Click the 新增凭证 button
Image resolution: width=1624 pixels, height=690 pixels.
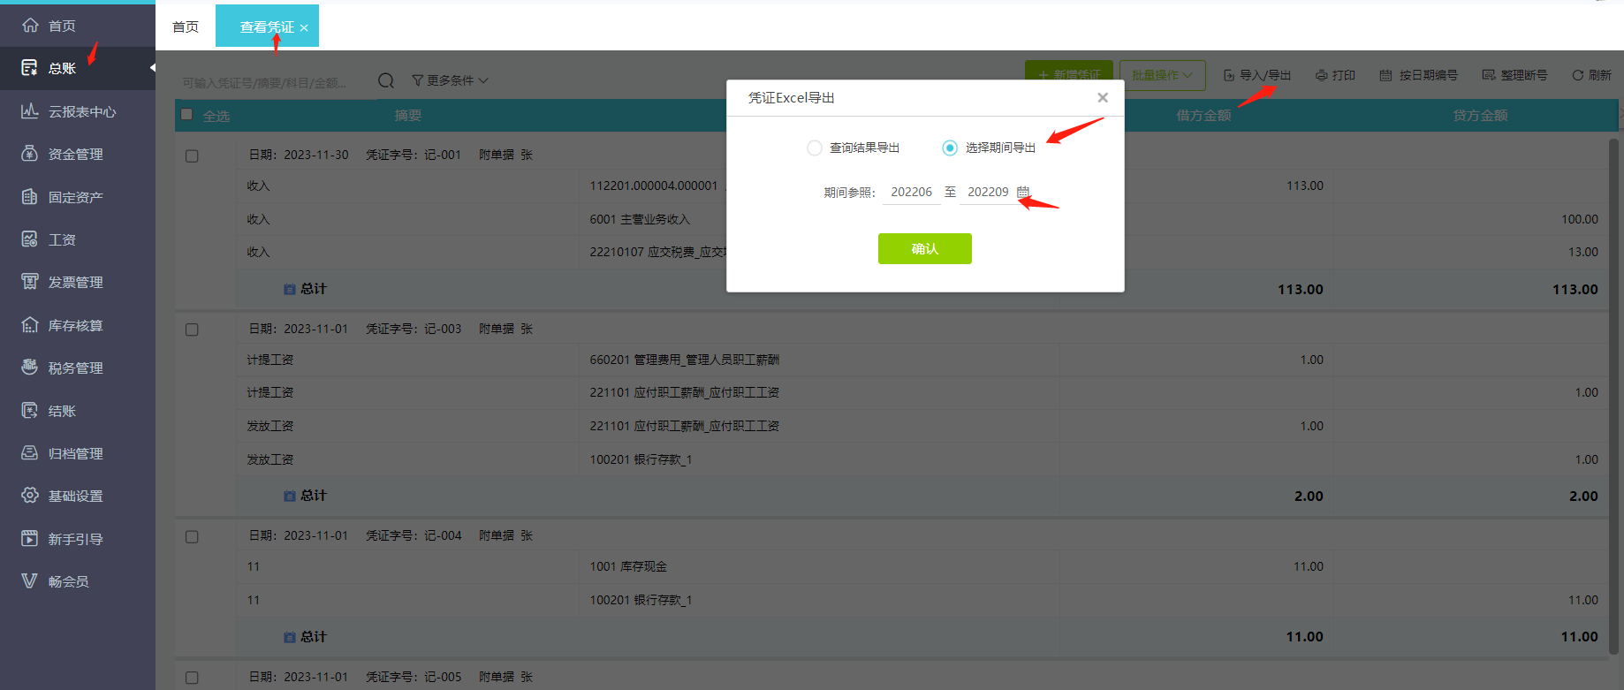1069,75
